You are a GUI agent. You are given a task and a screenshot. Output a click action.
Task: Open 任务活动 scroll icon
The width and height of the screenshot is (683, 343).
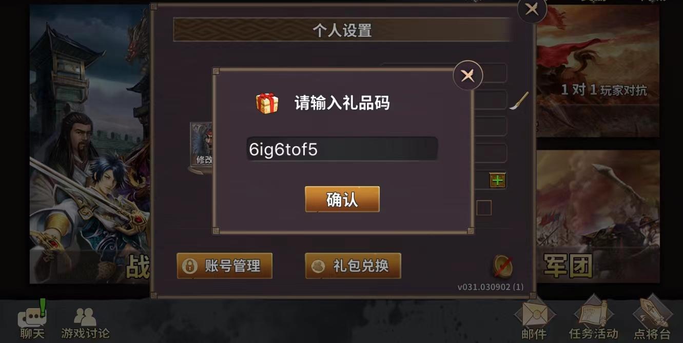tap(593, 319)
